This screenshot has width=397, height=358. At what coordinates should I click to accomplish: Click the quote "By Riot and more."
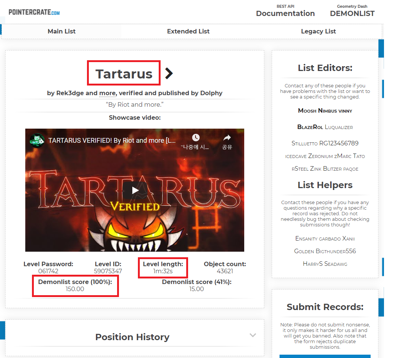[x=135, y=104]
